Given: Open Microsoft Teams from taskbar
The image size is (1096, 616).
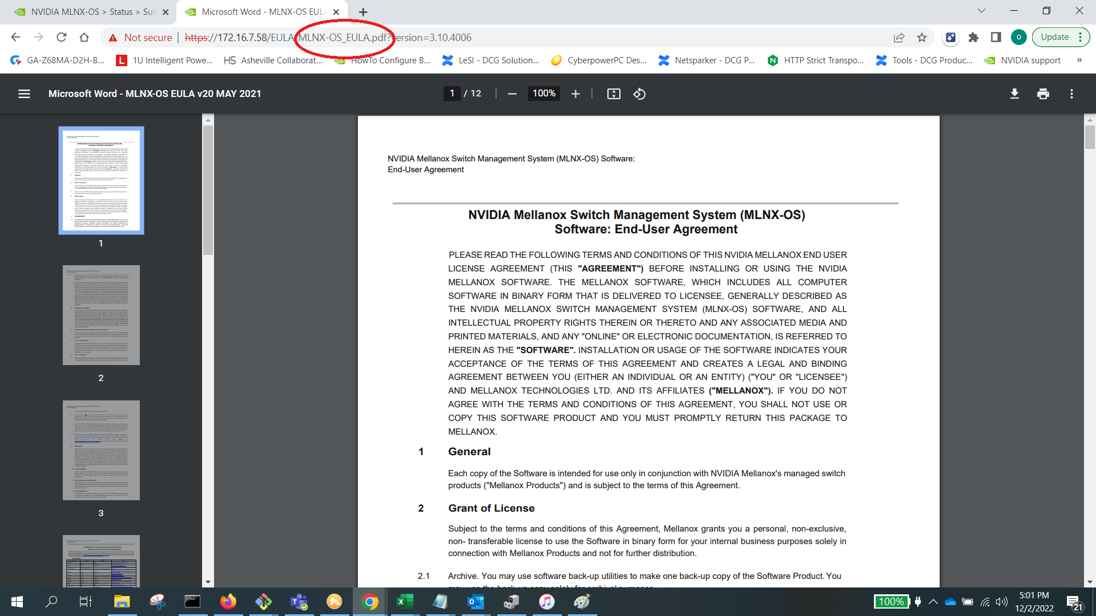Looking at the screenshot, I should tap(299, 602).
